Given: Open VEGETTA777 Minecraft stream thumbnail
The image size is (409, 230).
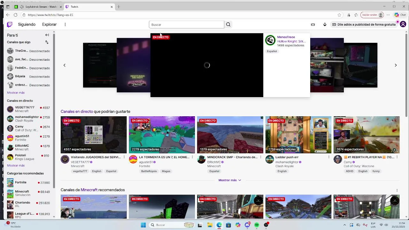Looking at the screenshot, I should pyautogui.click(x=94, y=135).
